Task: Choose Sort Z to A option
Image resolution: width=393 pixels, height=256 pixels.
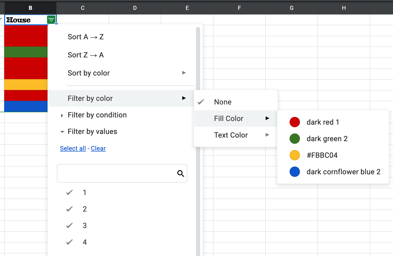Action: pos(86,55)
